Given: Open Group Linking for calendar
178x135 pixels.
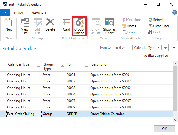Looking at the screenshot, I should (79, 26).
